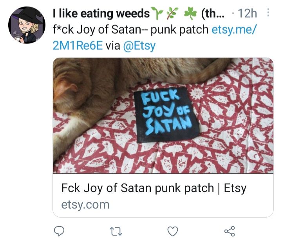Click the seedling emoji in display name

[x=157, y=13]
